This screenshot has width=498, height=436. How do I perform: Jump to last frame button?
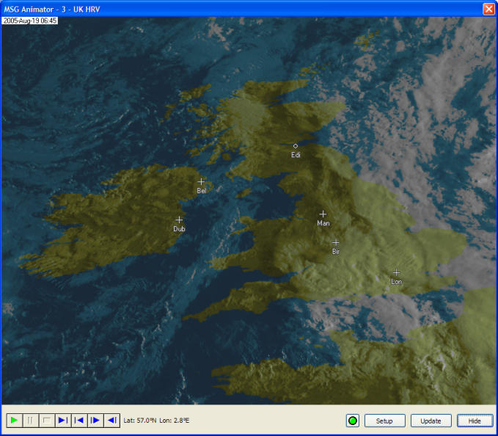pos(63,421)
